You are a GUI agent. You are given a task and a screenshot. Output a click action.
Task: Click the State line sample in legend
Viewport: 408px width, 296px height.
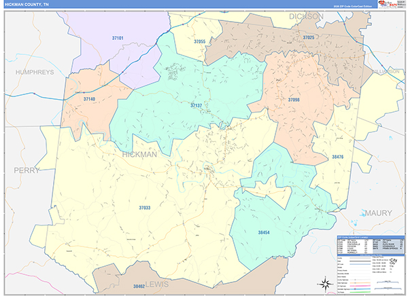[x=360, y=261]
